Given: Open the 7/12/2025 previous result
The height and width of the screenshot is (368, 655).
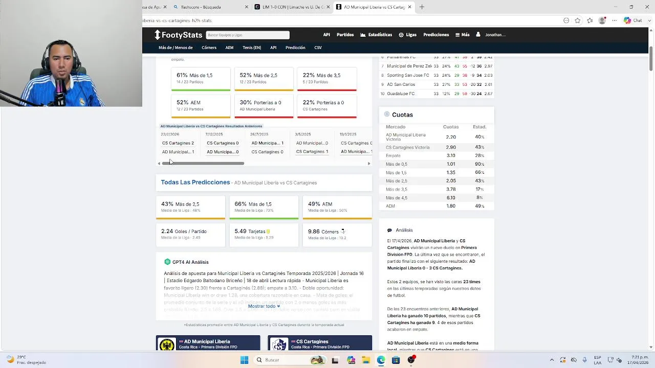Looking at the screenshot, I should tap(223, 143).
